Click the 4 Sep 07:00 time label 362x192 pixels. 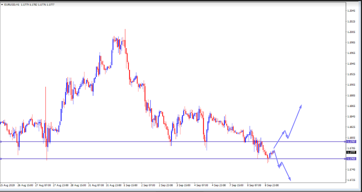(x=201, y=186)
